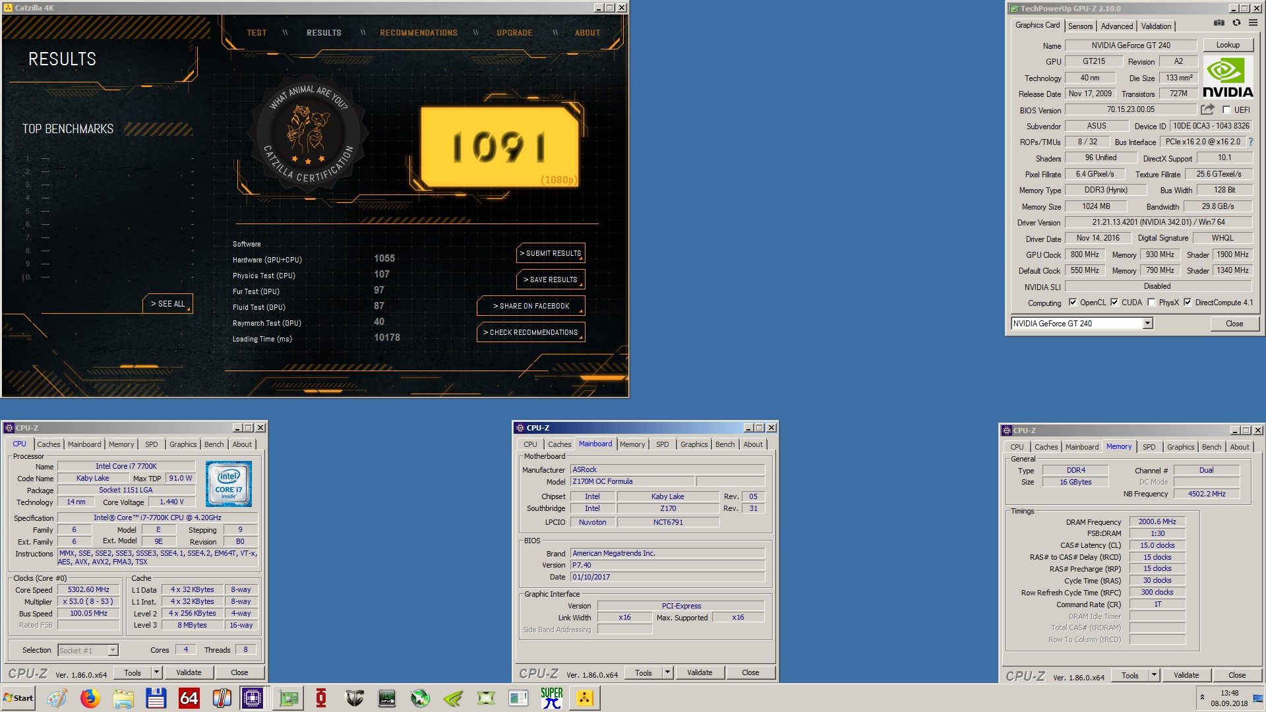Image resolution: width=1266 pixels, height=712 pixels.
Task: Click the yellow Catzilla taskbar icon
Action: (584, 698)
